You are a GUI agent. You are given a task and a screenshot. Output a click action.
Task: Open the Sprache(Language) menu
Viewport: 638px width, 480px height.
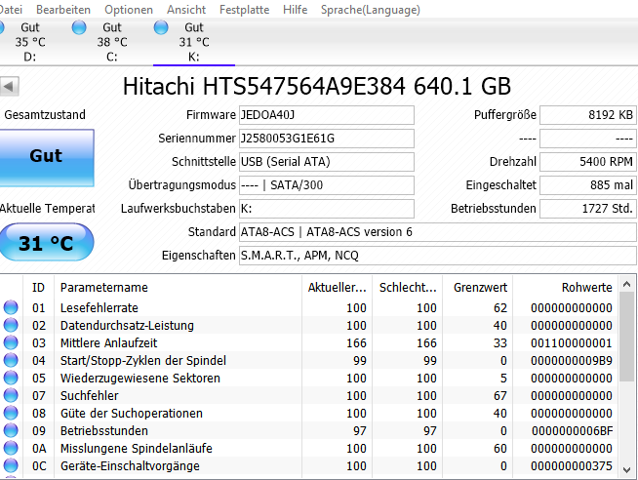pyautogui.click(x=371, y=10)
